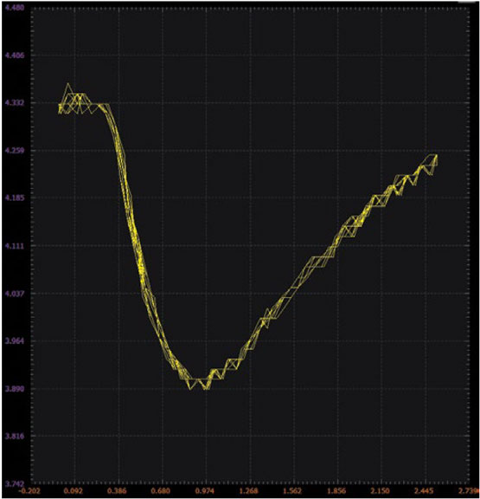The height and width of the screenshot is (499, 480).
Task: Select the 2.445 x-axis label
Action: (425, 490)
